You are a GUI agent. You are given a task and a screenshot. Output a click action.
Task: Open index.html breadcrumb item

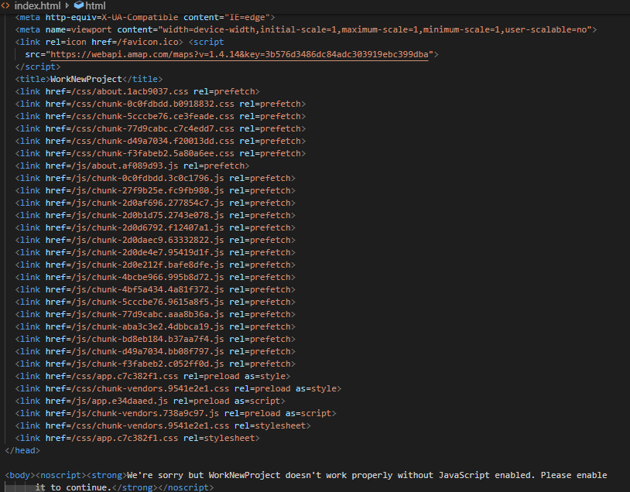point(37,5)
